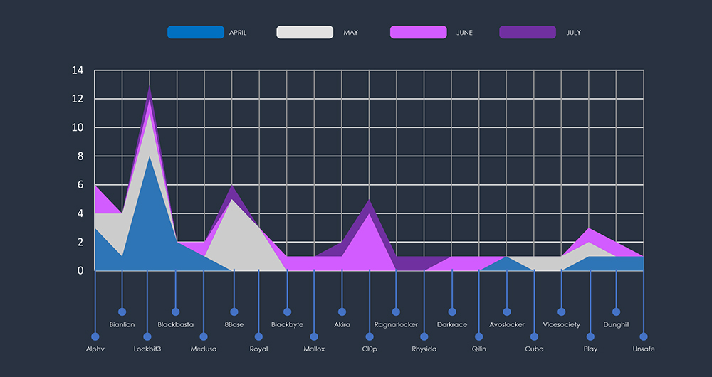This screenshot has height=377, width=712.
Task: Click the Rhysida axis label
Action: point(424,349)
